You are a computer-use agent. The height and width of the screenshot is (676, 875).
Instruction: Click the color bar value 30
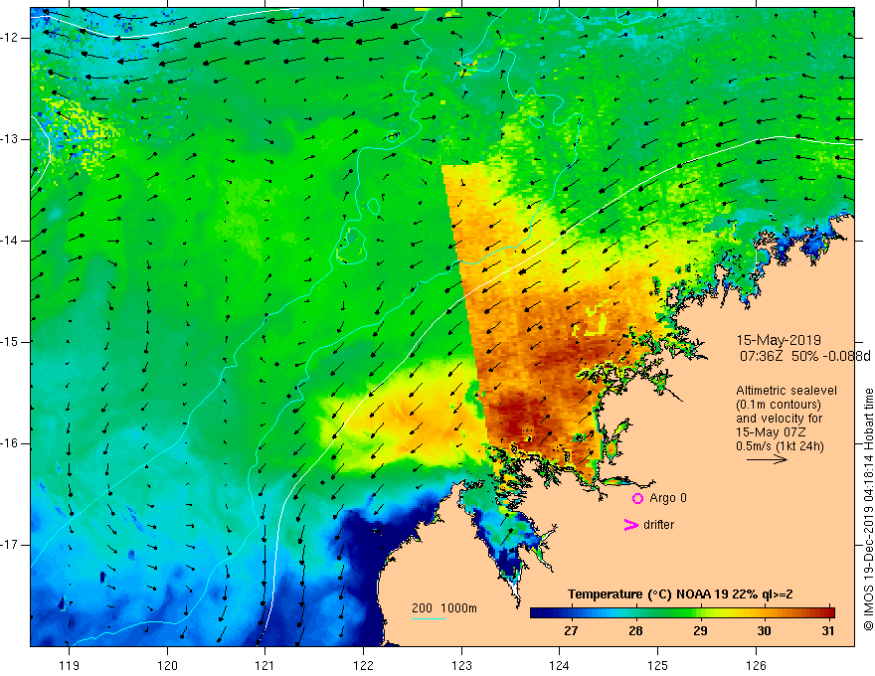(764, 631)
